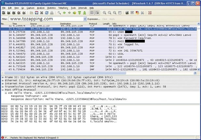The image size is (201, 140).
Task: Go forward in packet history arrow
Action: (69, 13)
